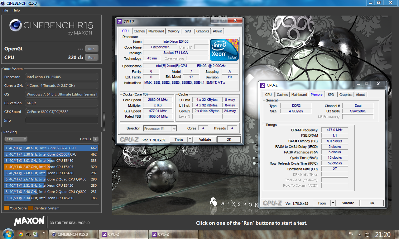Select the Core i7-3770 ranking row

pyautogui.click(x=51, y=148)
